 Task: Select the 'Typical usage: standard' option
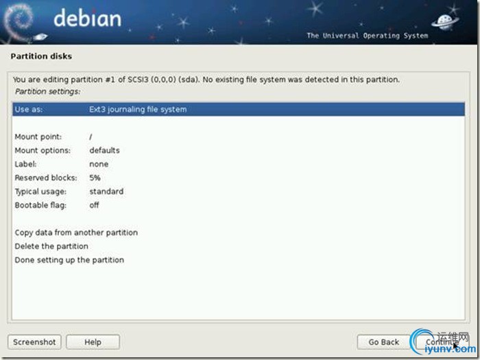click(x=239, y=192)
